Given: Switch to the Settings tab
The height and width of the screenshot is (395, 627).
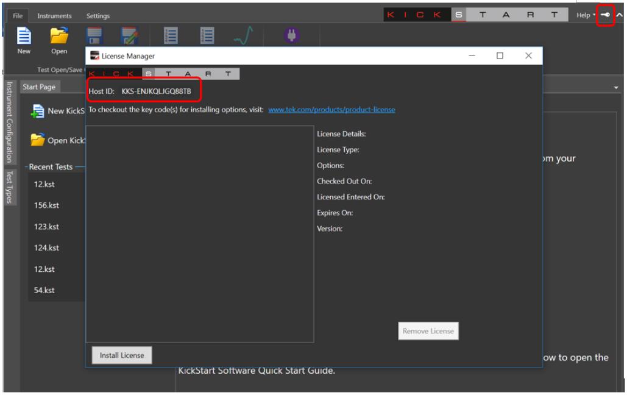Looking at the screenshot, I should (x=98, y=16).
